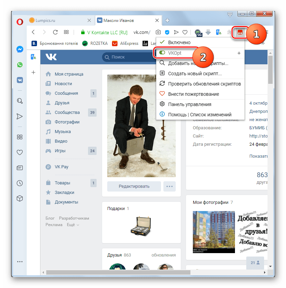
Task: Toggle the VKOpt script switch
Action: coord(162,53)
